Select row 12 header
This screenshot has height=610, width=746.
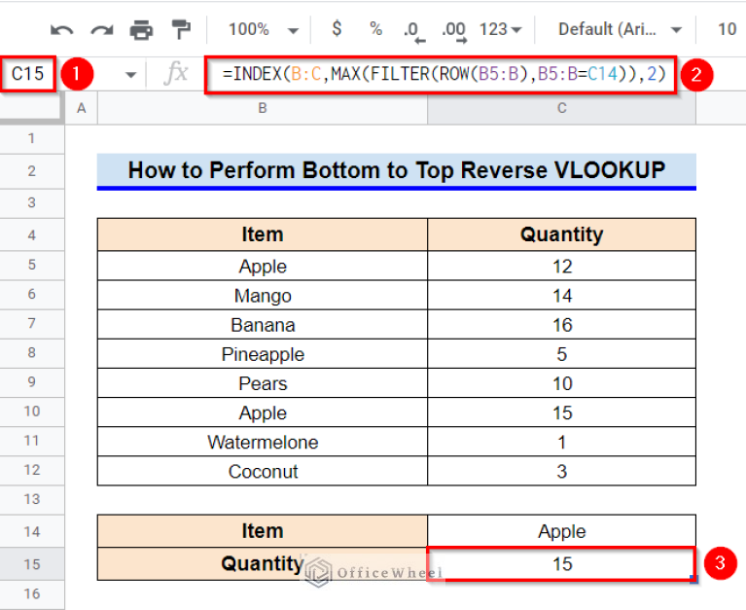32,471
